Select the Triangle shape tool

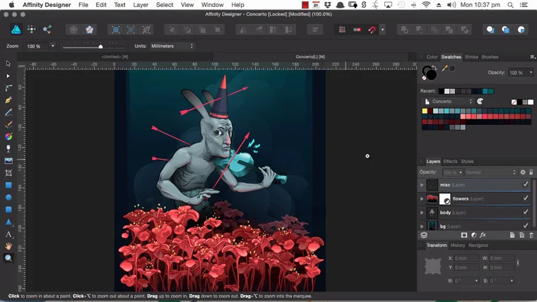[8, 222]
